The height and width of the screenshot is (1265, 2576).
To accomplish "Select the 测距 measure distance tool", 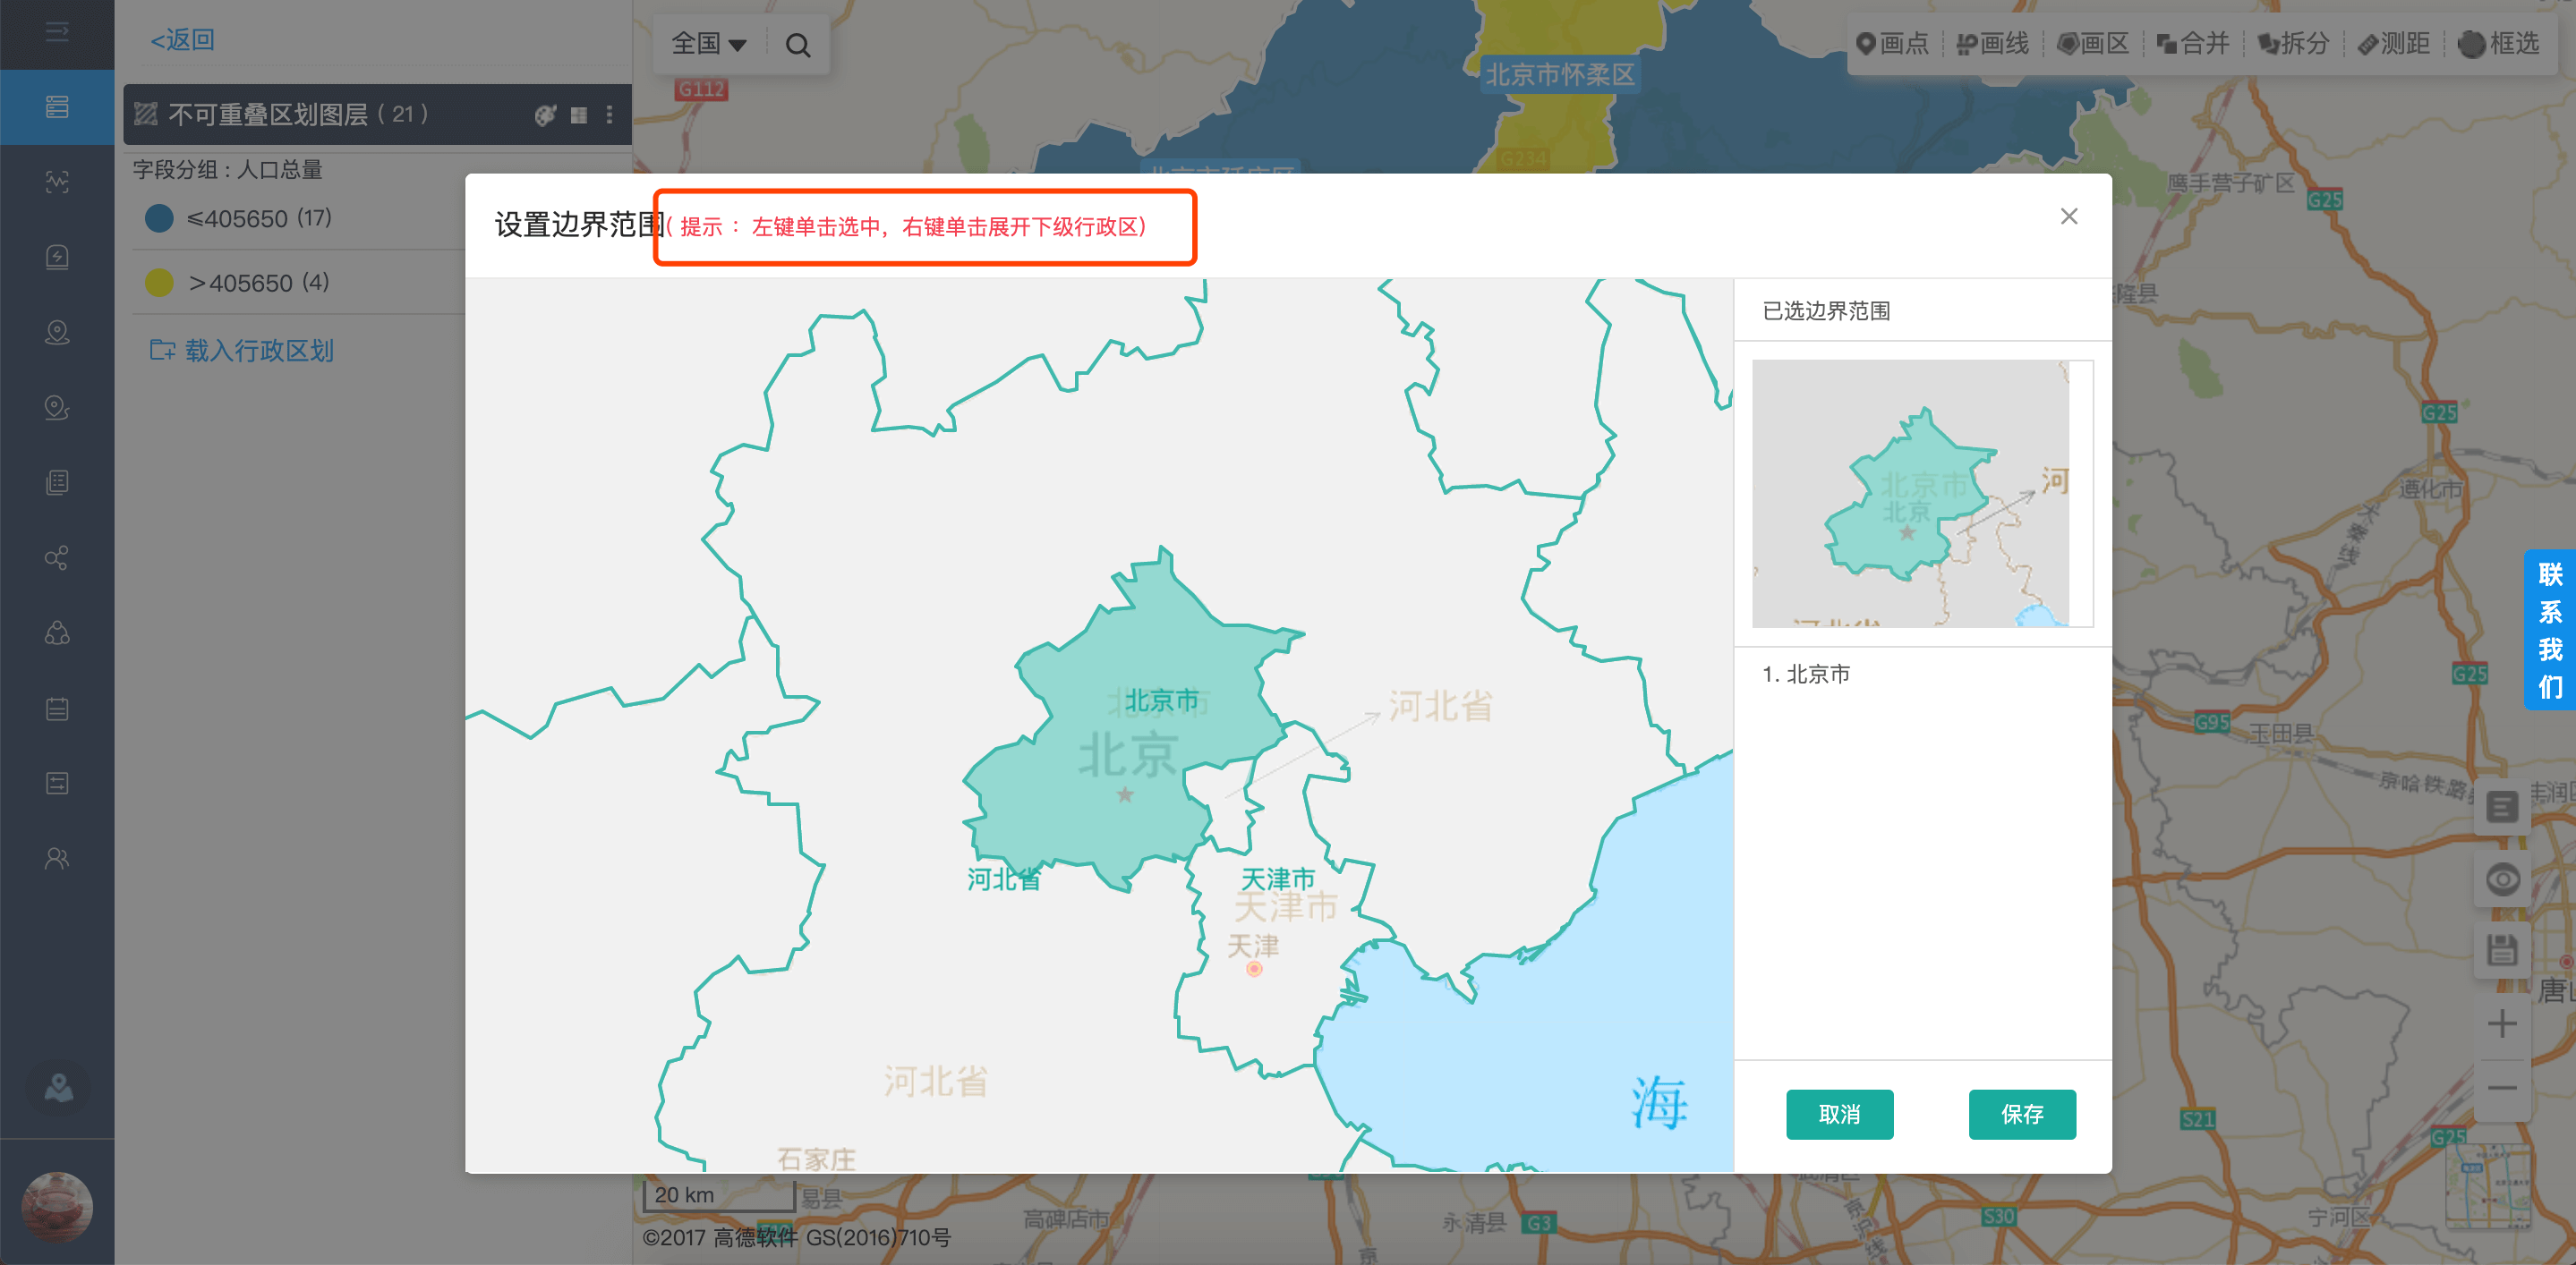I will 2394,43.
